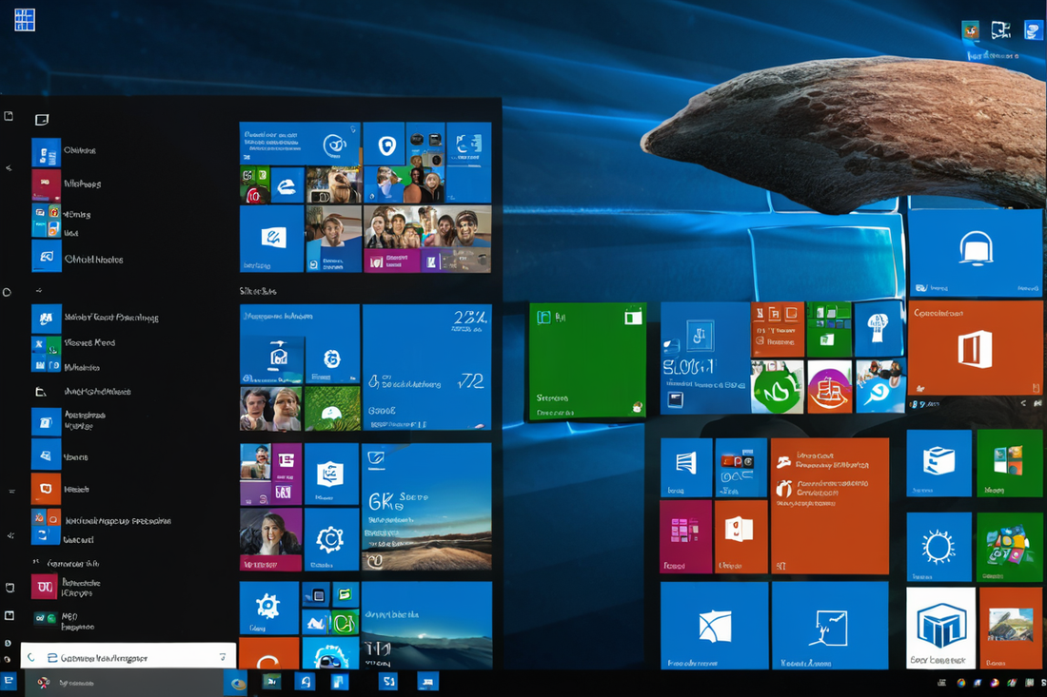Expand the dropdown arrow in white search field

pos(223,657)
